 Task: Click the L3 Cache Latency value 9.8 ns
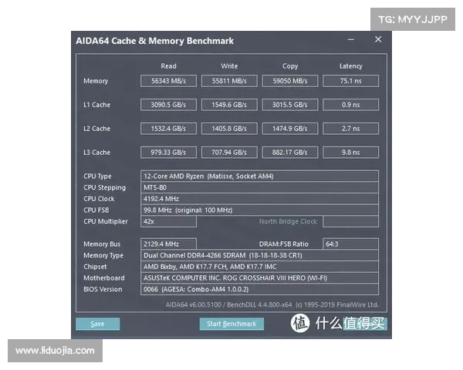(351, 153)
